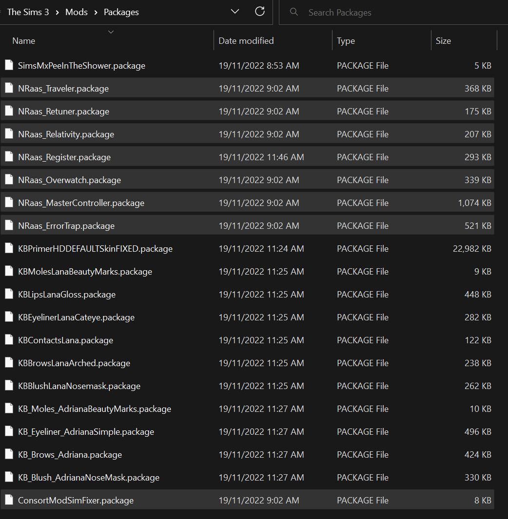Image resolution: width=508 pixels, height=519 pixels.
Task: Click the NRaas_ErrorTrap.package file icon
Action: point(9,225)
